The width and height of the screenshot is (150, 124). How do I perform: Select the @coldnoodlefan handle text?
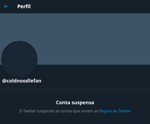point(22,81)
